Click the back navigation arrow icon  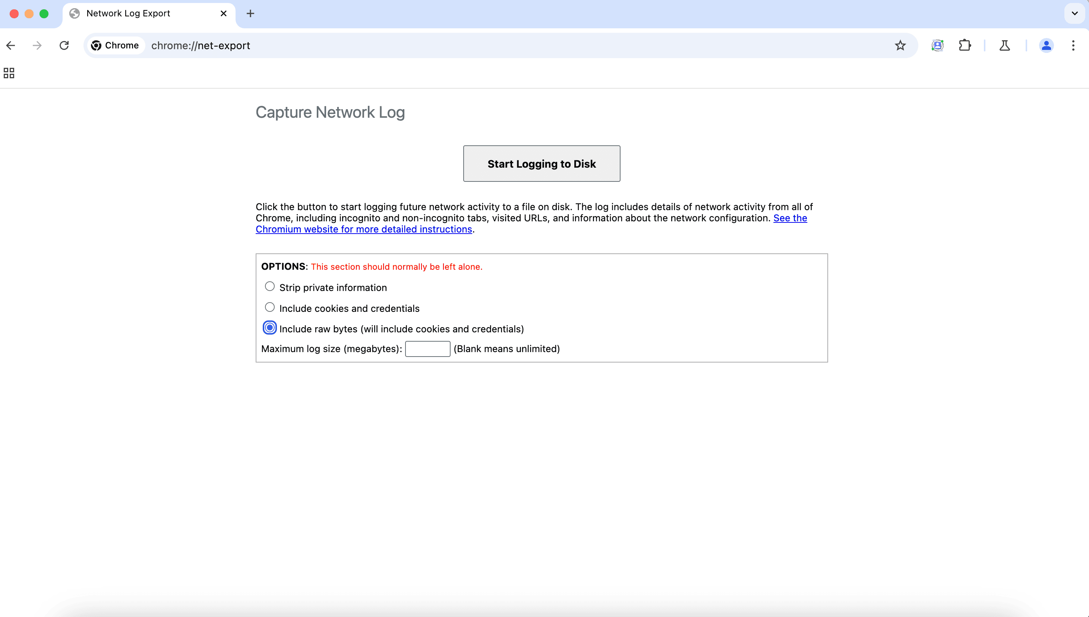[11, 45]
